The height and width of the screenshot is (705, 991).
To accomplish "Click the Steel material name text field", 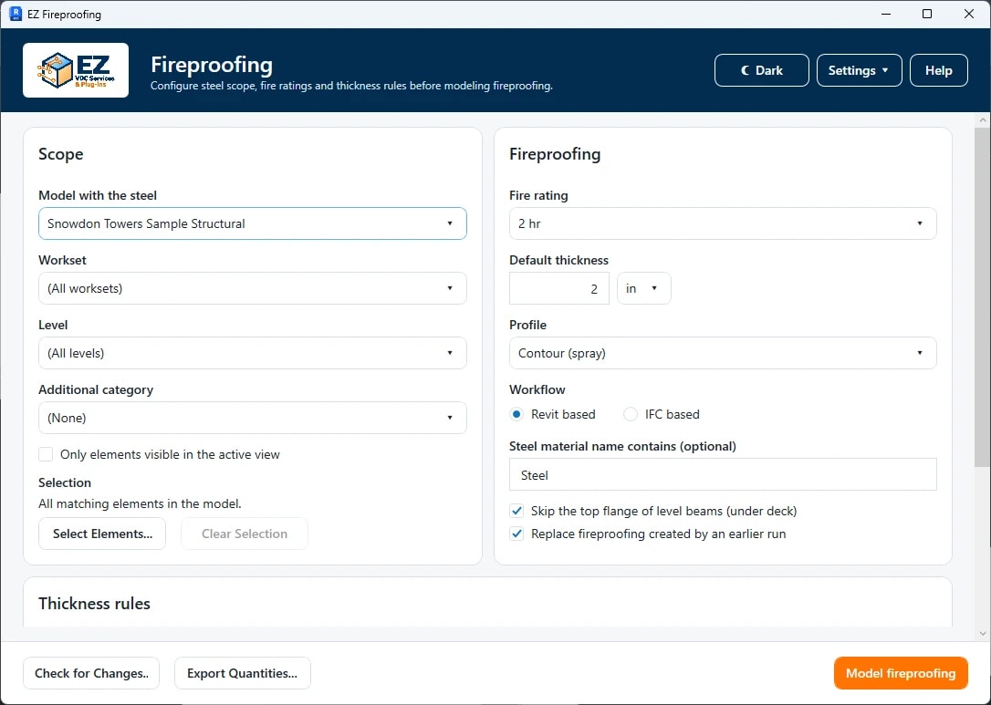I will (723, 474).
